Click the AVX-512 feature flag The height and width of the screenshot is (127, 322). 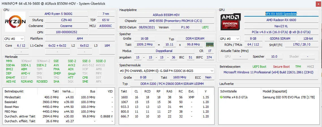point(88,65)
